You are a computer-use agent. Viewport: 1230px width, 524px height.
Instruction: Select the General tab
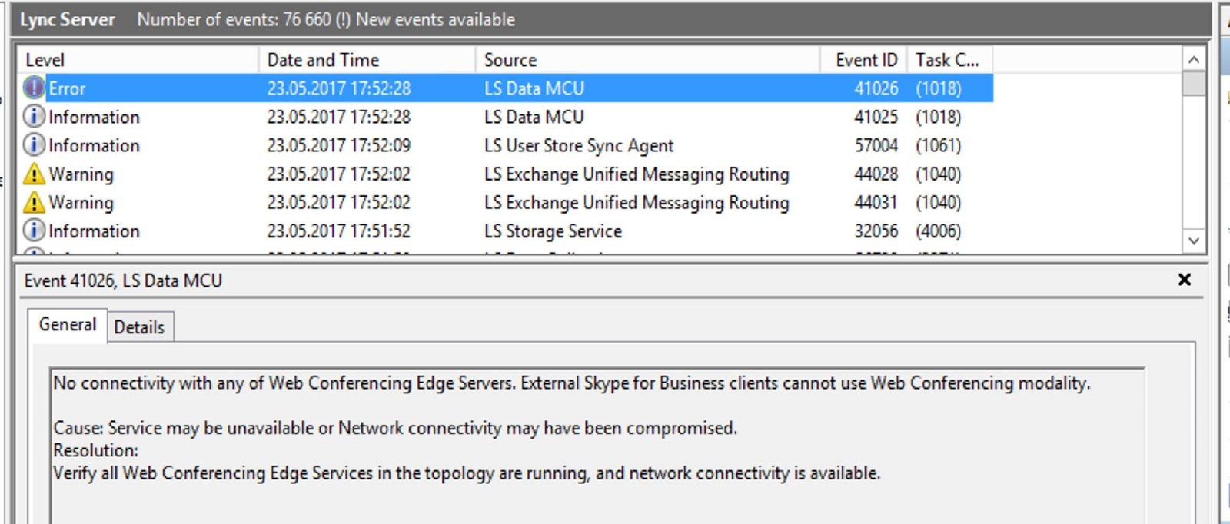(68, 325)
